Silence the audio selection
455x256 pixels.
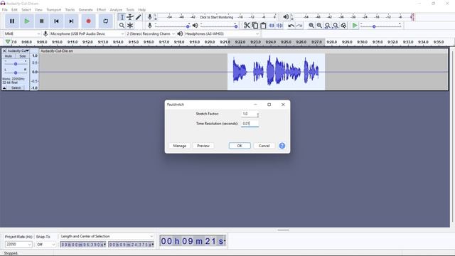[x=279, y=26]
